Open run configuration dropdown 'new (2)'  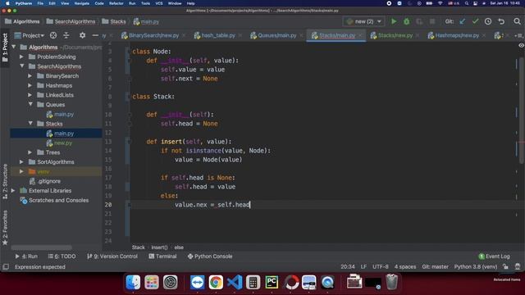(x=363, y=21)
